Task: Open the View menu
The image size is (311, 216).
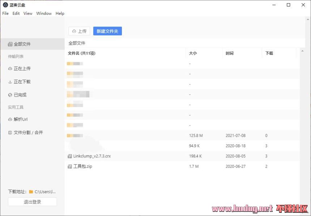Action: (x=28, y=13)
